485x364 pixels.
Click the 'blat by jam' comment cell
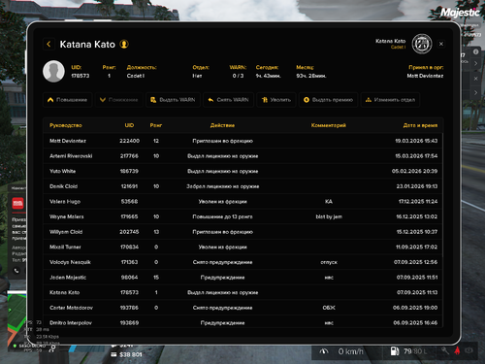[329, 216]
